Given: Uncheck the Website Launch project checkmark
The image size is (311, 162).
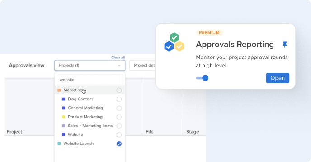Looking at the screenshot, I should coord(119,144).
